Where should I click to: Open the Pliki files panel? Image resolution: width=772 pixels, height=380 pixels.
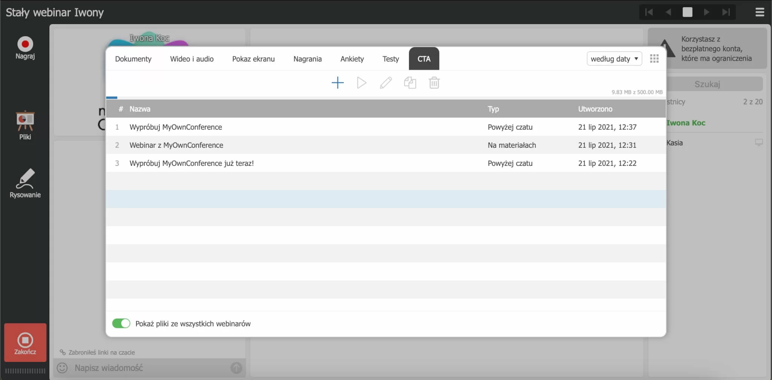click(x=25, y=126)
